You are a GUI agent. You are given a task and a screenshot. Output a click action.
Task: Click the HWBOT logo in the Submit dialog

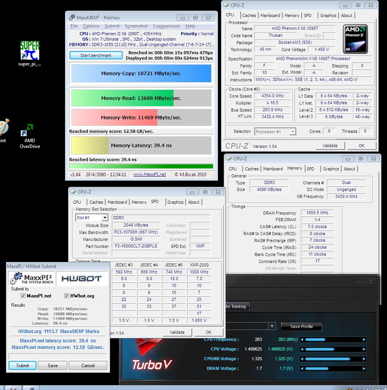pos(82,278)
